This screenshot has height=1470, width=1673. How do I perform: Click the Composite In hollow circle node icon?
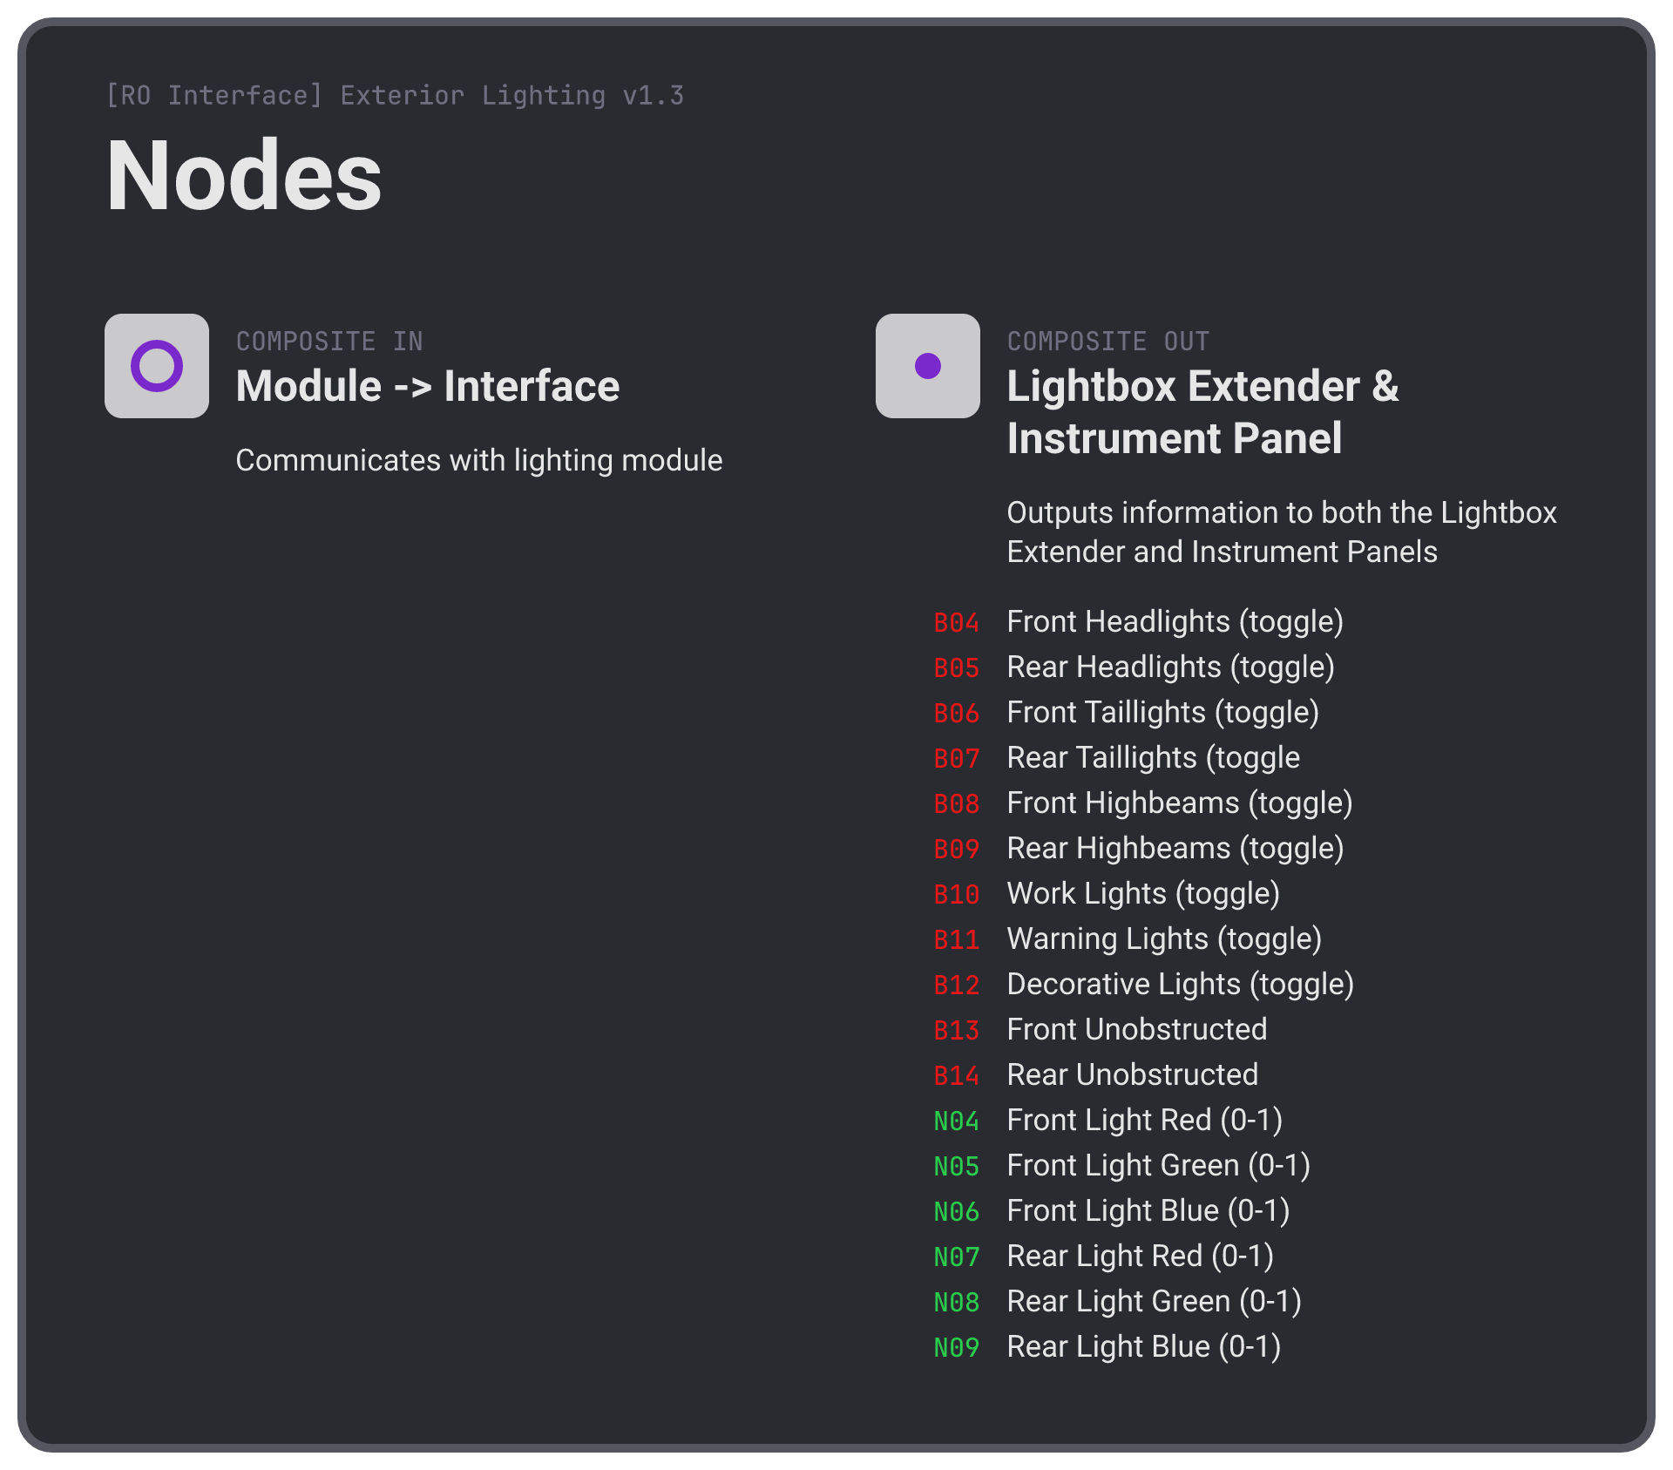(x=157, y=366)
